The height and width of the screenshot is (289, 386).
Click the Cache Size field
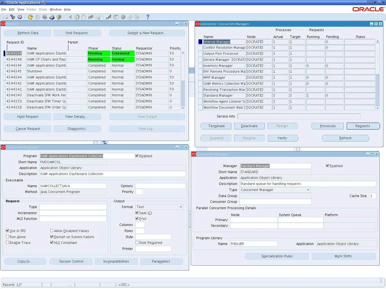[x=372, y=196]
